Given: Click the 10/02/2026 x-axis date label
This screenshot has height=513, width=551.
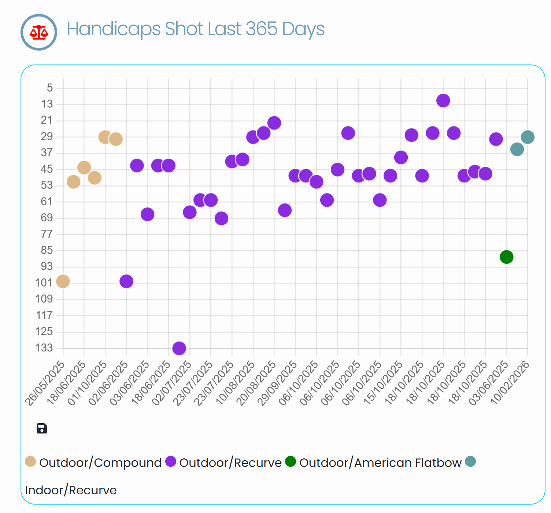Looking at the screenshot, I should (510, 383).
